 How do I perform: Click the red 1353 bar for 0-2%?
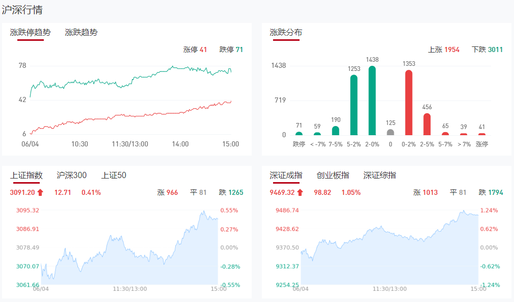click(x=409, y=103)
